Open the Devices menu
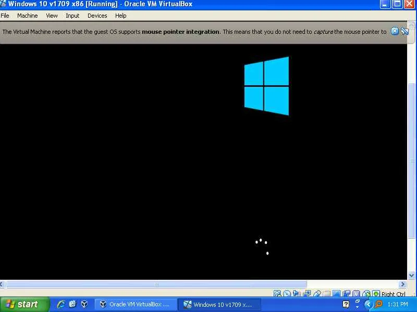The height and width of the screenshot is (312, 417). click(x=97, y=16)
